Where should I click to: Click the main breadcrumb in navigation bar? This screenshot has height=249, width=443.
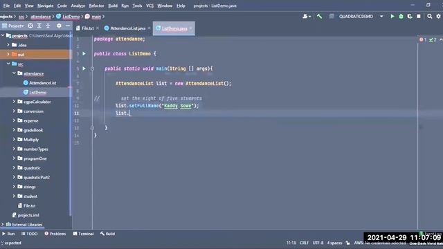(93, 17)
